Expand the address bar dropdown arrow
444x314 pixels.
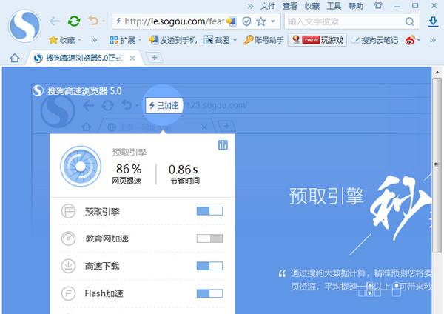pos(273,21)
